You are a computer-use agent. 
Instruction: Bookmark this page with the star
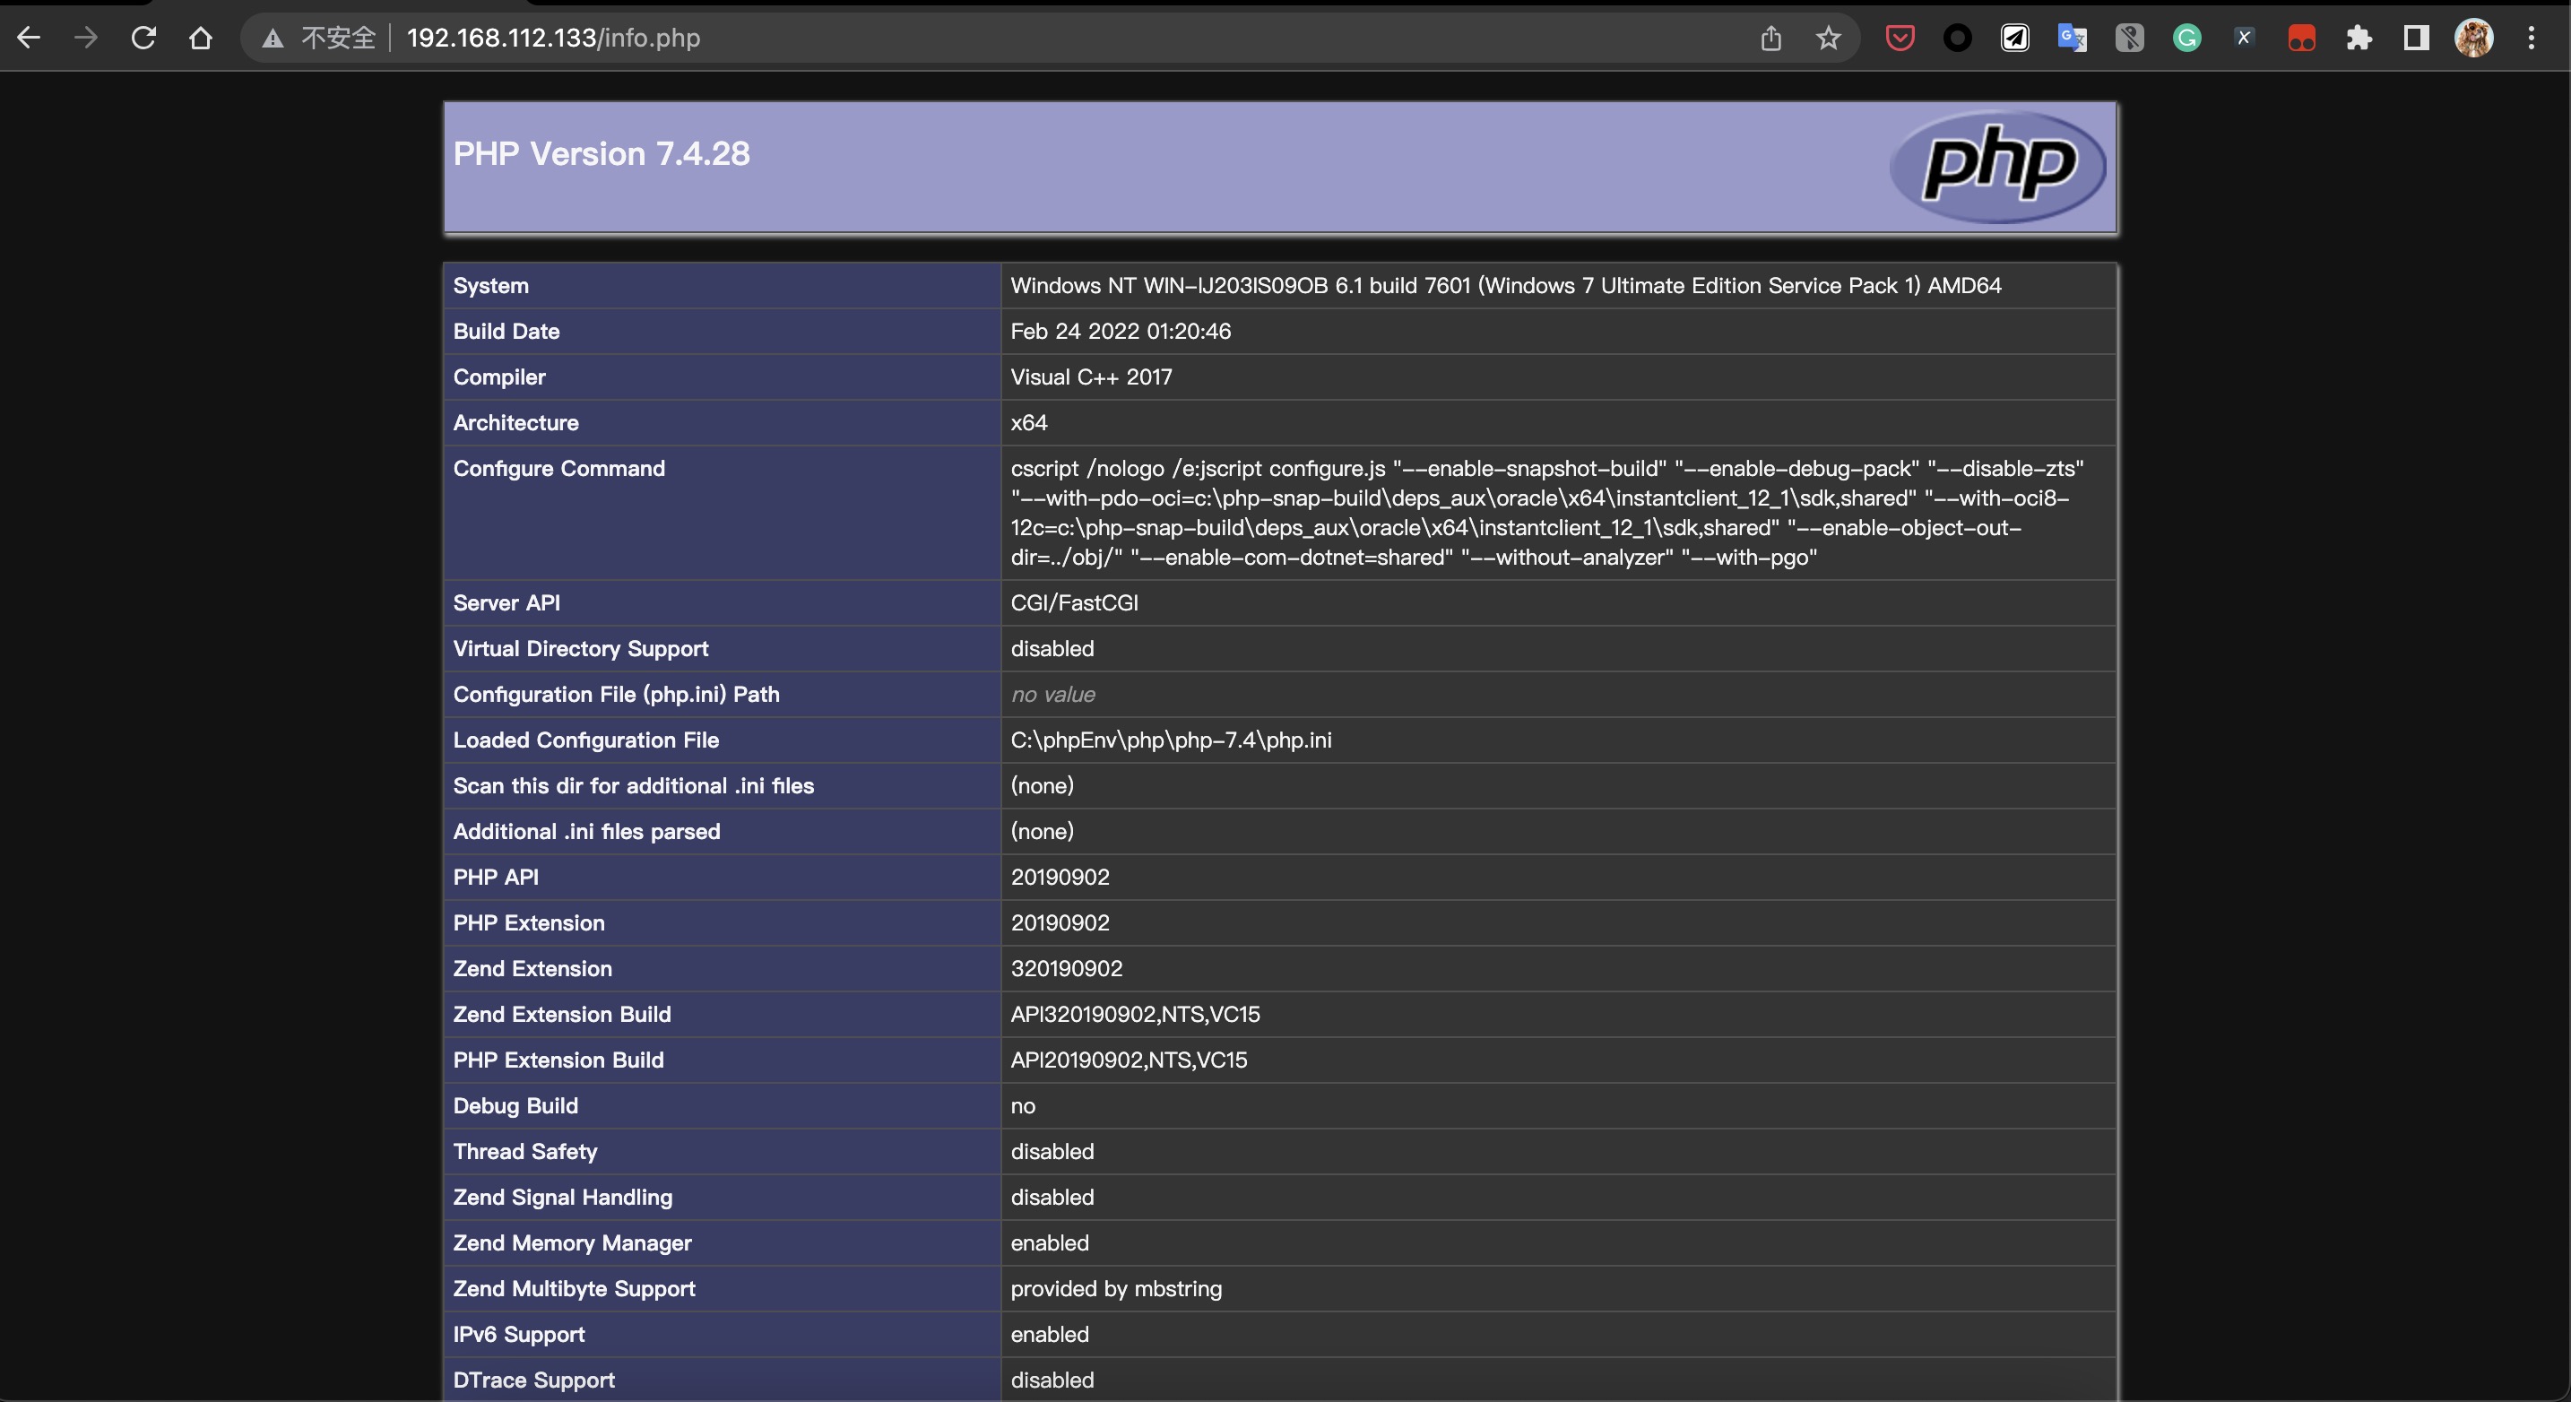pos(1828,38)
